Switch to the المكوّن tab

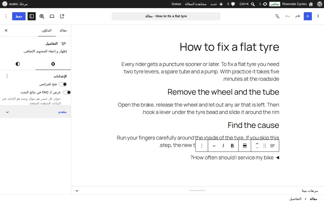click(x=47, y=30)
